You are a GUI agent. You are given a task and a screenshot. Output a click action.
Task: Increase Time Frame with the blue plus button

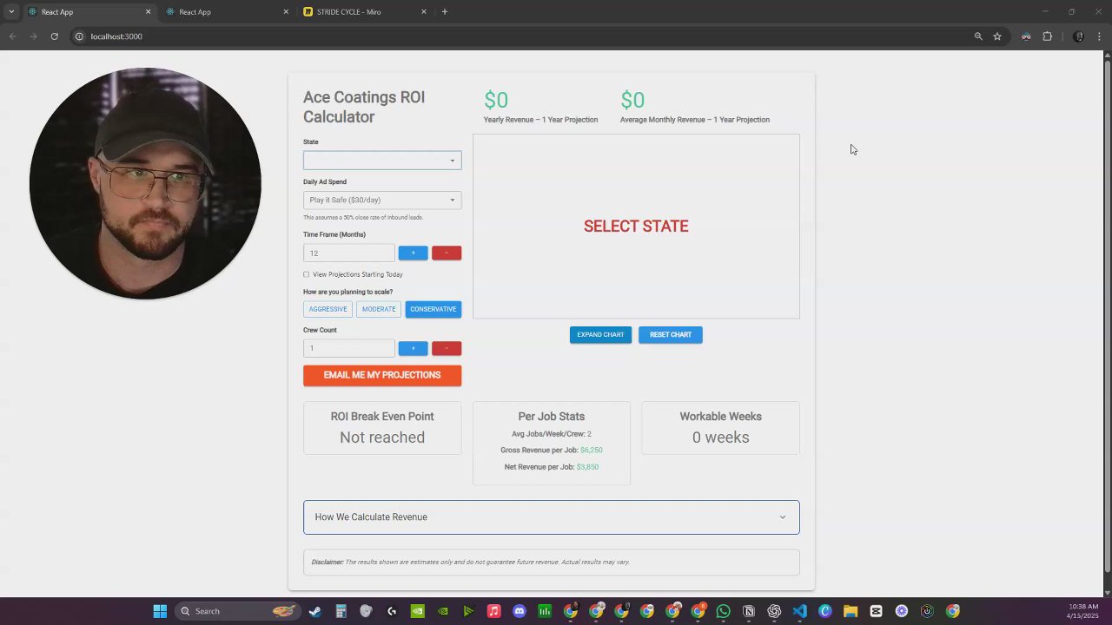pyautogui.click(x=413, y=253)
